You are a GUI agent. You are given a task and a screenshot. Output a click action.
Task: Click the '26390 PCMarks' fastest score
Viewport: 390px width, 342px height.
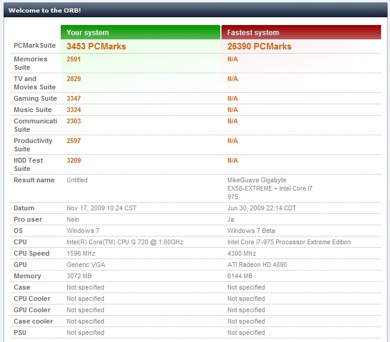259,46
